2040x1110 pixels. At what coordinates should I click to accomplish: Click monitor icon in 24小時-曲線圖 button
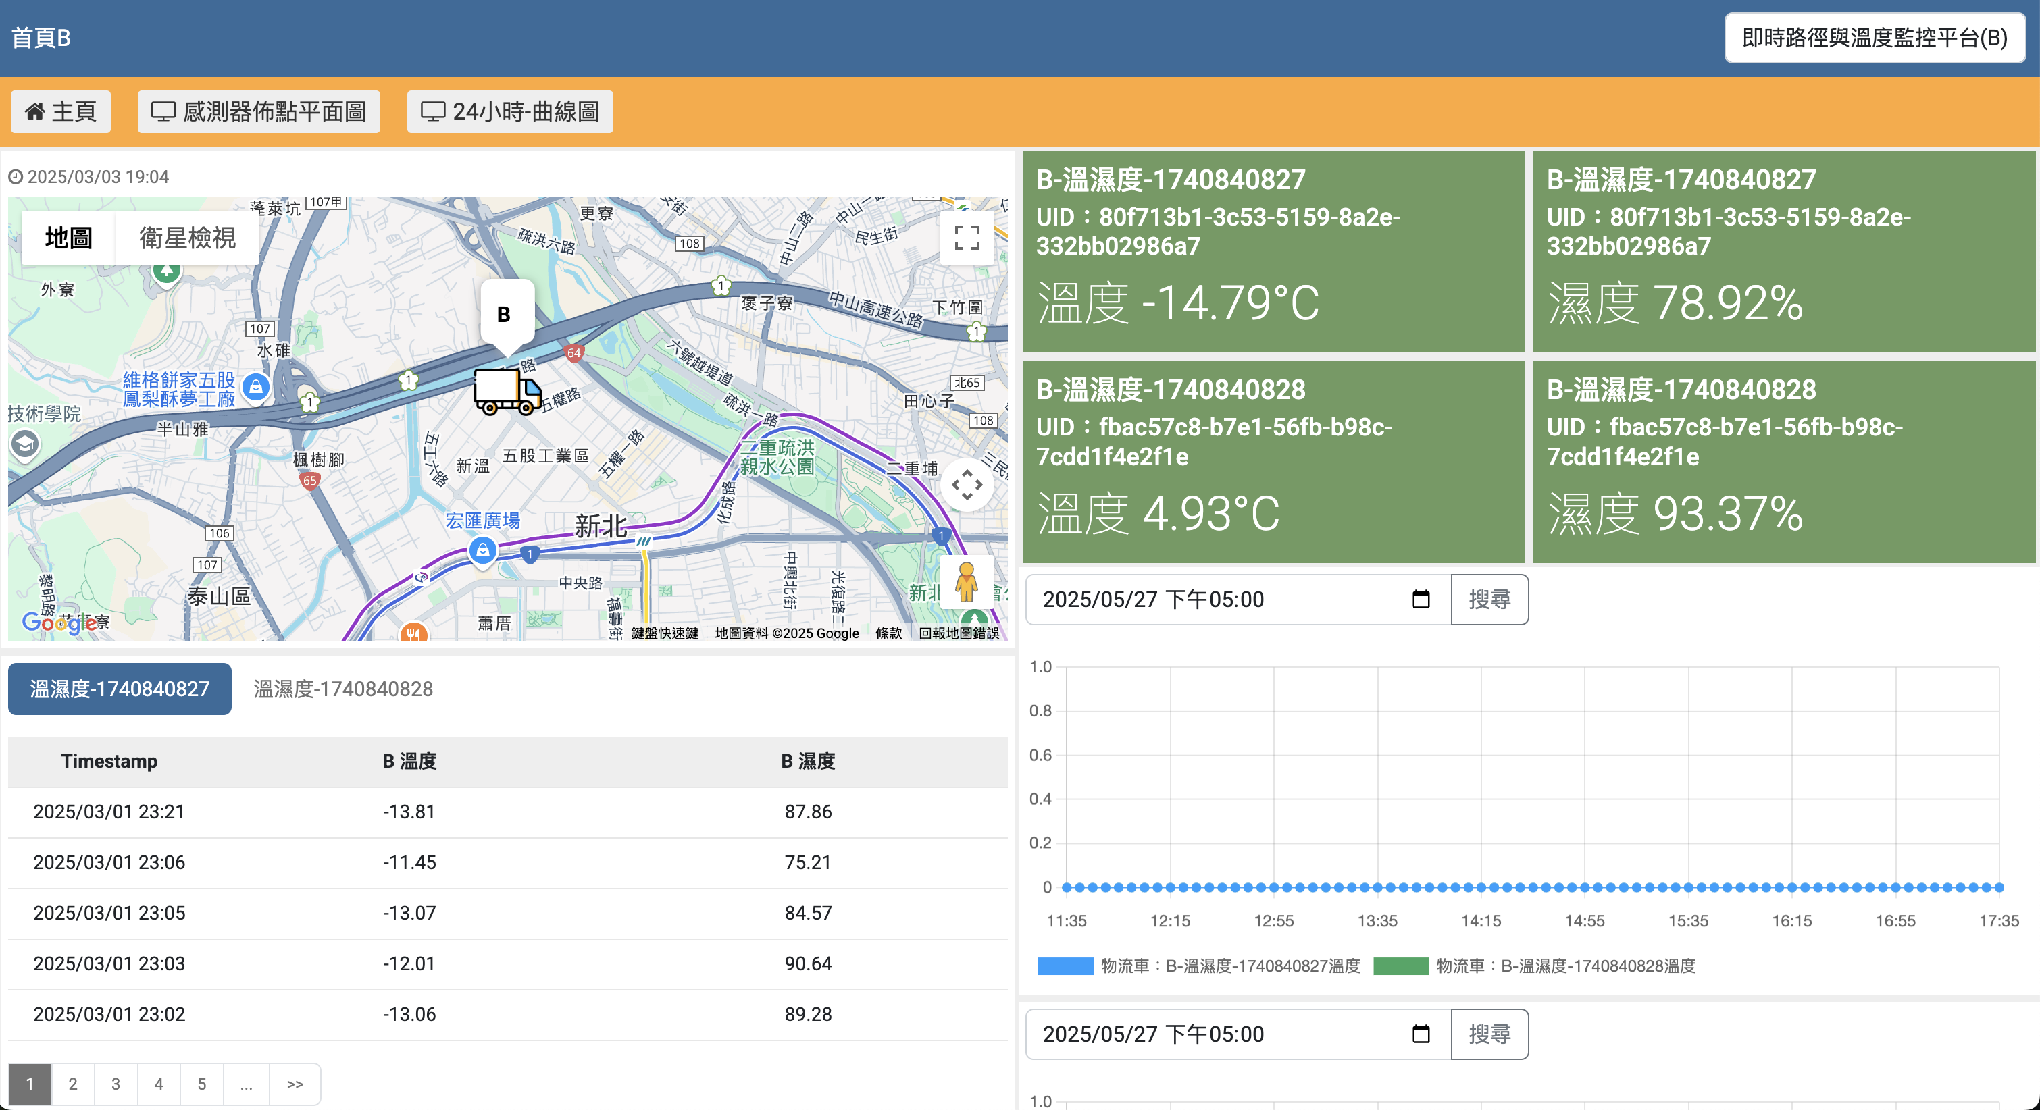432,111
